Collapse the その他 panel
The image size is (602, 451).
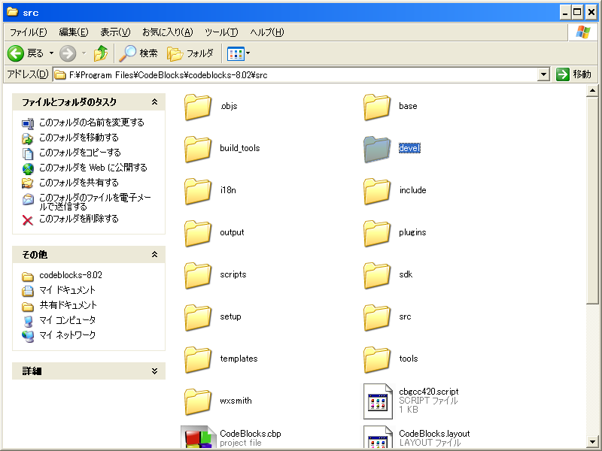click(x=154, y=255)
